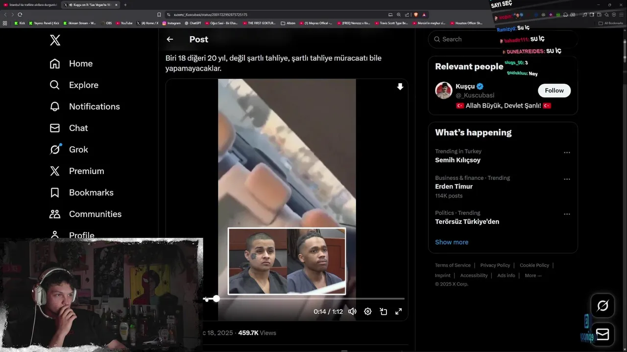Open a new browser tab

pyautogui.click(x=125, y=5)
